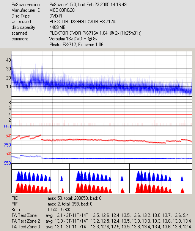The height and width of the screenshot is (231, 195).
Task: Click the TA Test Zone 2 results row
Action: pos(101,221)
